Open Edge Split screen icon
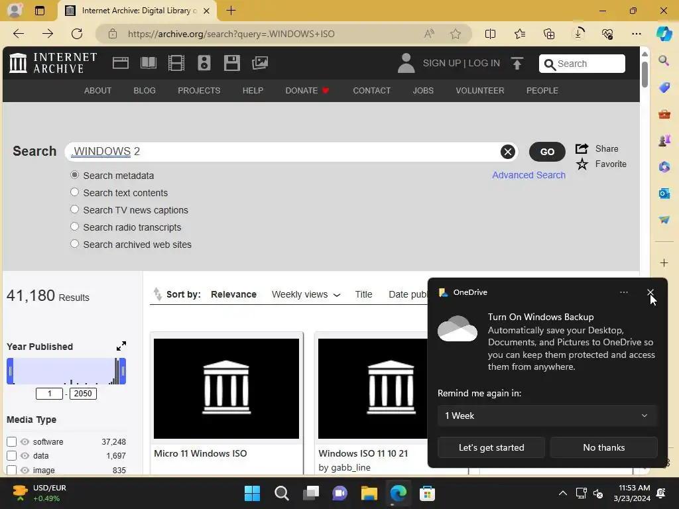The height and width of the screenshot is (509, 679). (x=490, y=34)
